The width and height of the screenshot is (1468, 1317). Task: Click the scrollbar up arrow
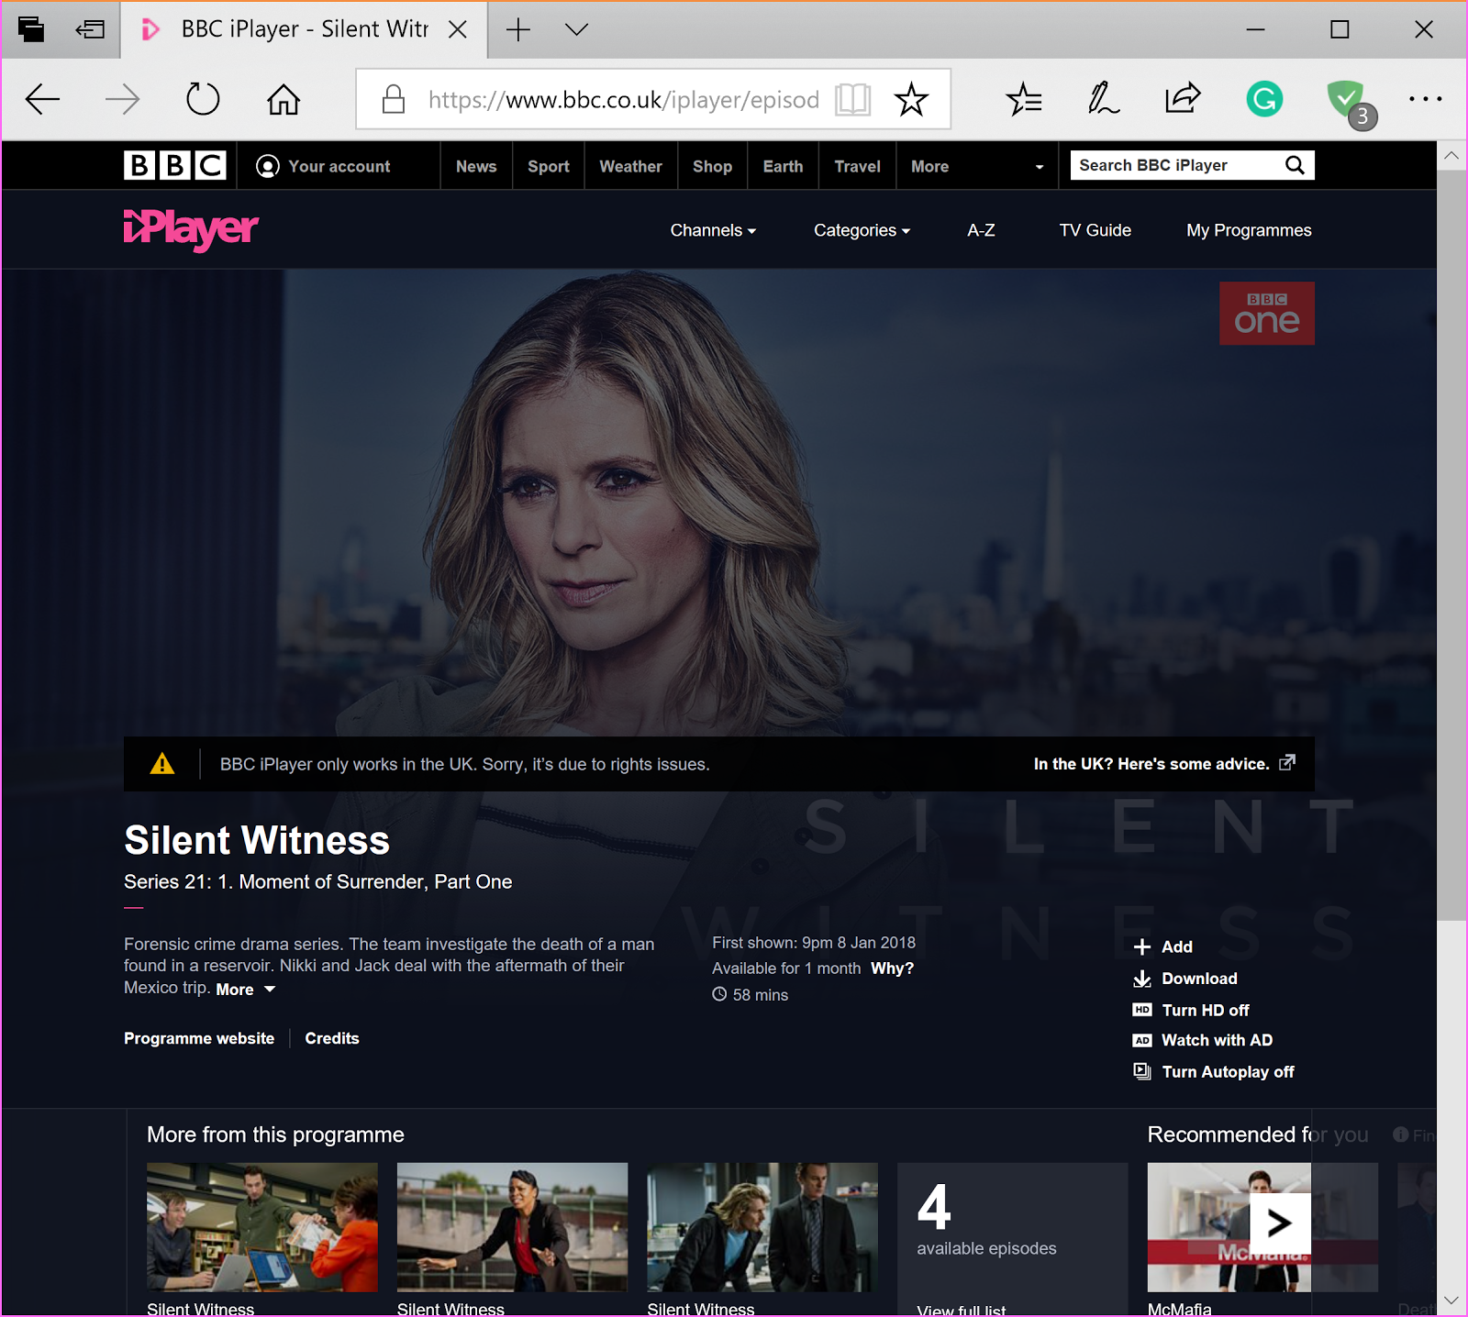coord(1451,155)
